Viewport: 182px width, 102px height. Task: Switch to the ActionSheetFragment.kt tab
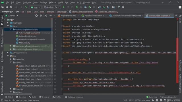tap(159, 16)
